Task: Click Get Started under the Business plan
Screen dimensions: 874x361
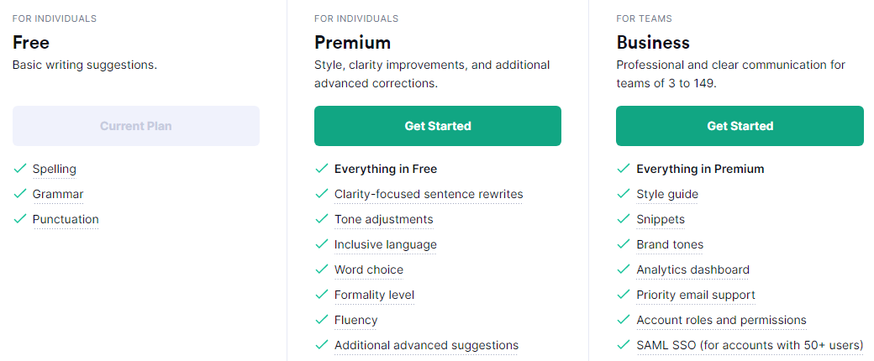Action: click(740, 126)
